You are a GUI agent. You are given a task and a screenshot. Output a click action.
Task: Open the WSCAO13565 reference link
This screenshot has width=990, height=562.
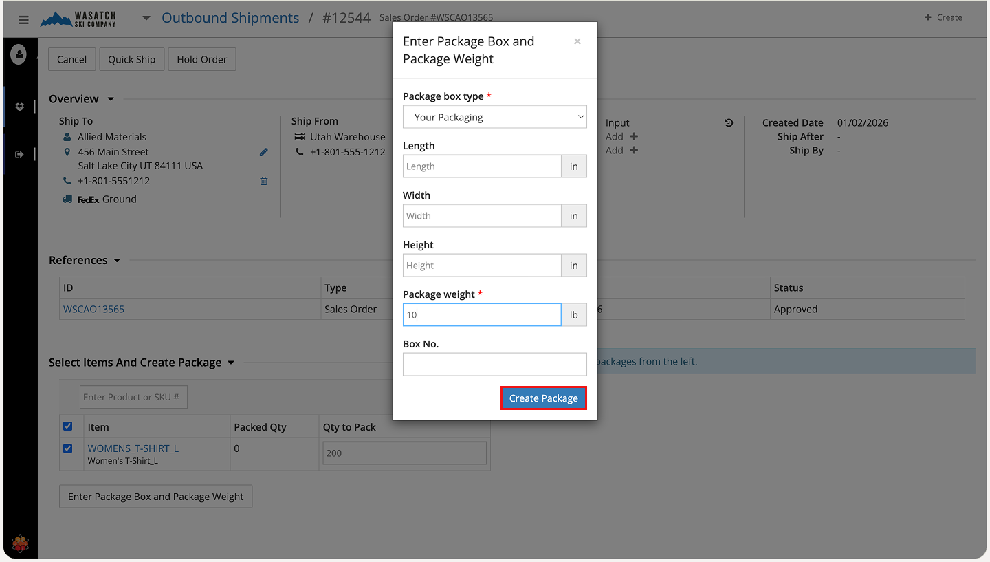coord(93,309)
